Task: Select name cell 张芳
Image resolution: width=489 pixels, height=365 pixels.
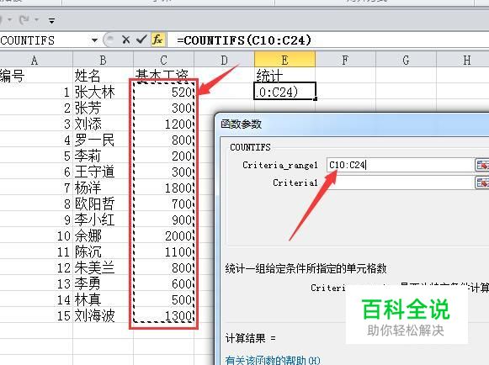Action: coord(103,108)
